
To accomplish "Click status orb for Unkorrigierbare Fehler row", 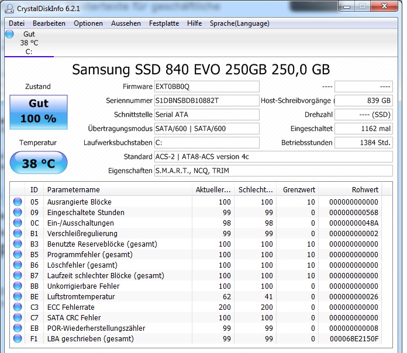I will 18,286.
